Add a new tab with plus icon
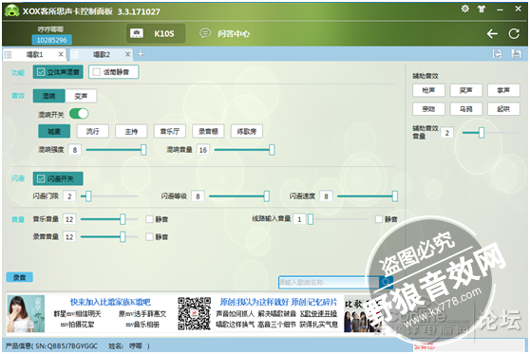The width and height of the screenshot is (530, 354). (141, 54)
